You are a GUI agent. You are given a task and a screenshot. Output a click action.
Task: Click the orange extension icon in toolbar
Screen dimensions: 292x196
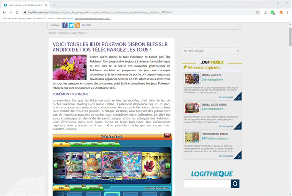pyautogui.click(x=281, y=12)
